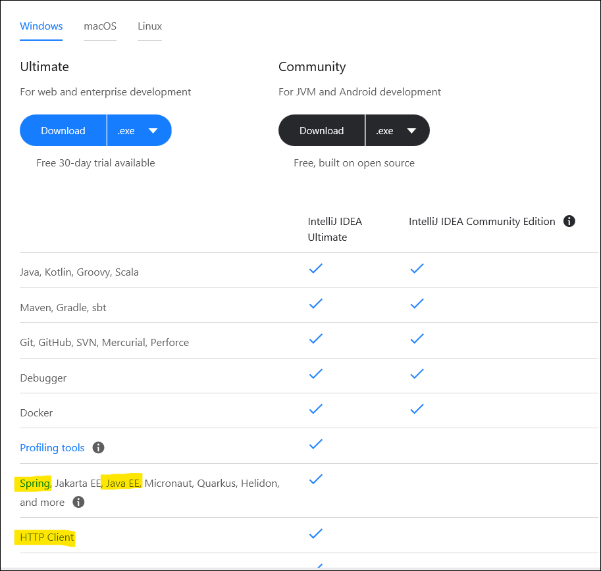Switch to the Linux tab
601x571 pixels.
click(149, 26)
